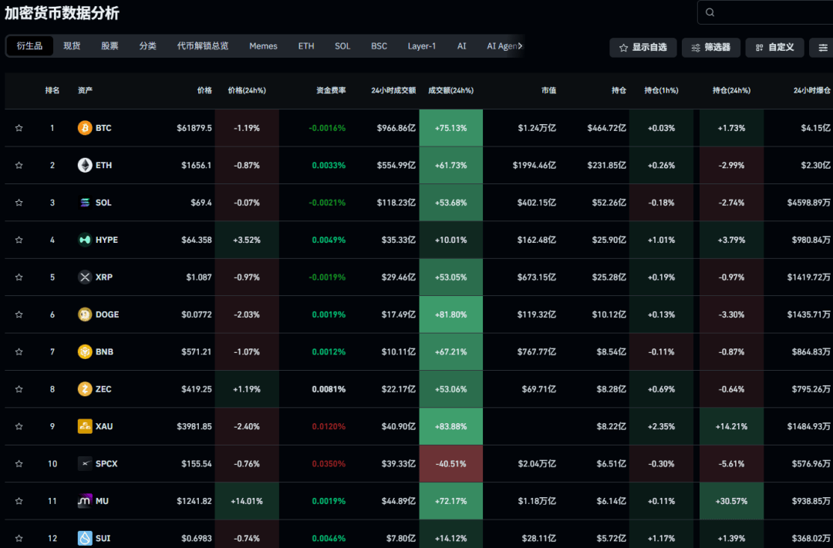Toggle favorite star for SOL row
Screen dimensions: 833x548
point(19,202)
